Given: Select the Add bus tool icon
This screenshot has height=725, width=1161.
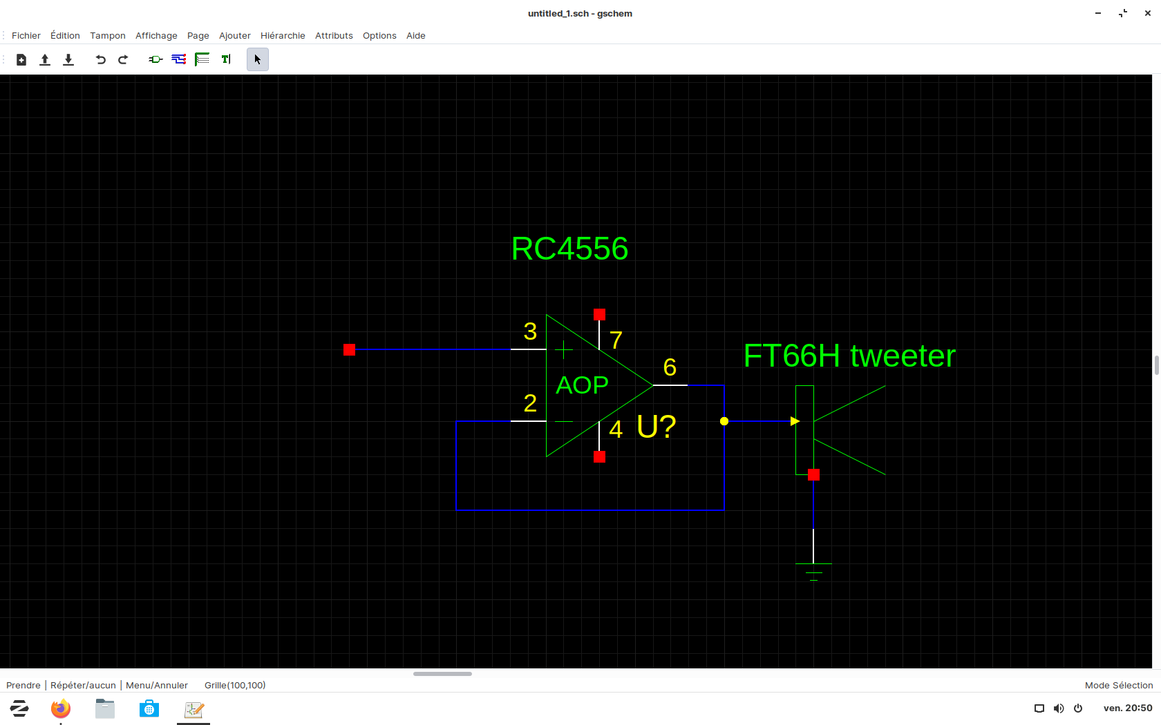Looking at the screenshot, I should click(x=202, y=60).
